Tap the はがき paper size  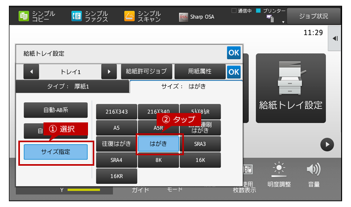pos(158,144)
